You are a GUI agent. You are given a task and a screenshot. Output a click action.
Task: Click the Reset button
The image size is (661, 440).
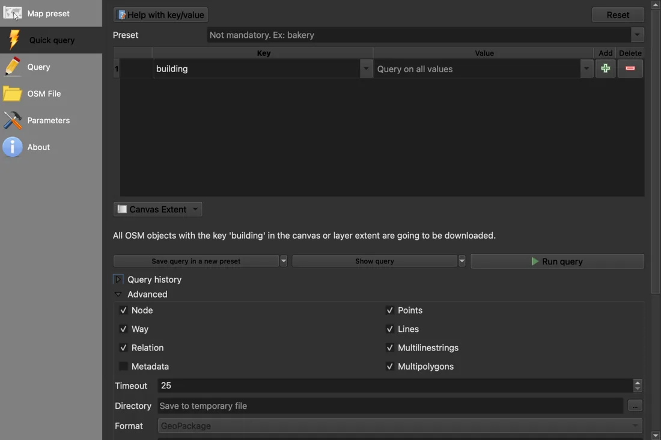click(618, 15)
